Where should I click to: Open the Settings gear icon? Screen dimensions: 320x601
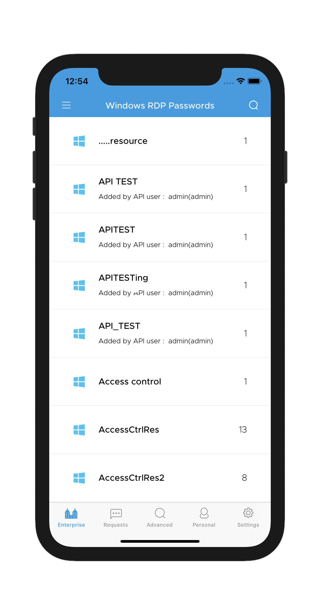[248, 513]
